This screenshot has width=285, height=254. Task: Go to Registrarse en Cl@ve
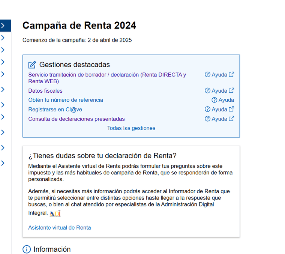pyautogui.click(x=55, y=110)
